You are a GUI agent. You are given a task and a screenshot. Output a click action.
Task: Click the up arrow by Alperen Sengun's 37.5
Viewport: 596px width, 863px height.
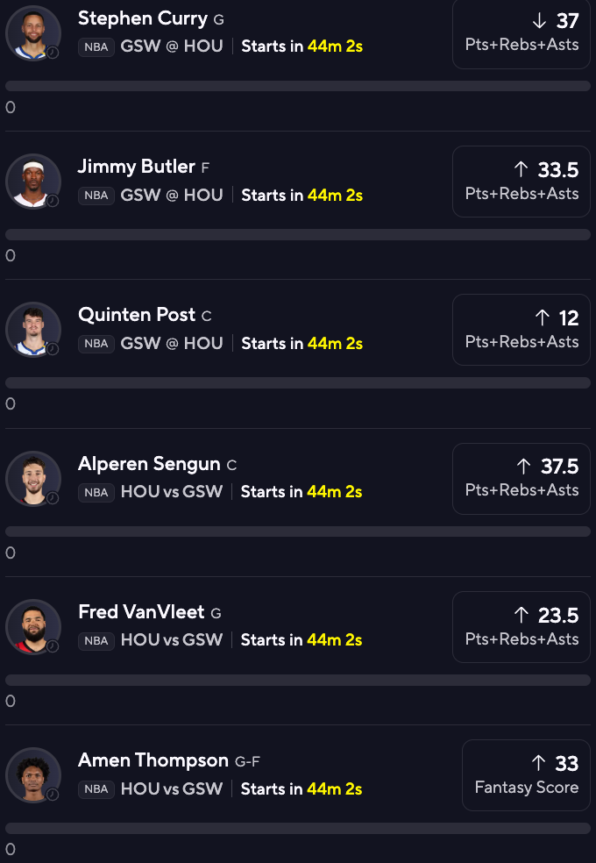tap(523, 466)
